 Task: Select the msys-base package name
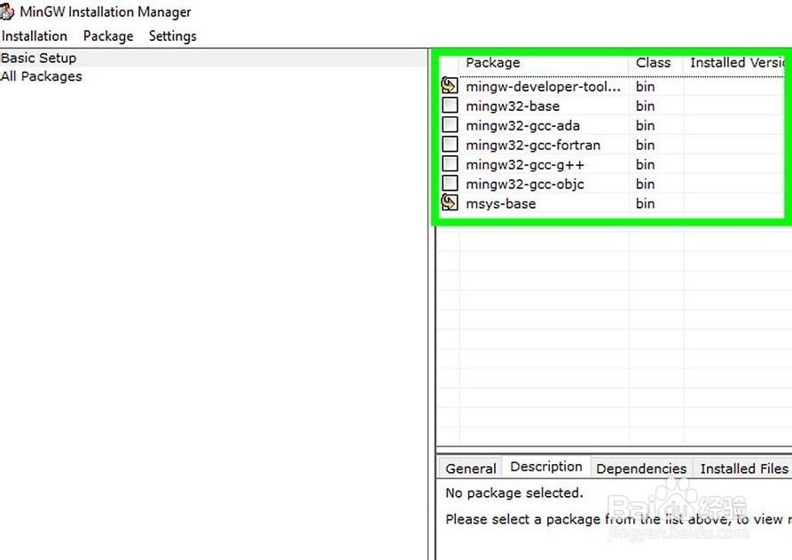pyautogui.click(x=500, y=204)
